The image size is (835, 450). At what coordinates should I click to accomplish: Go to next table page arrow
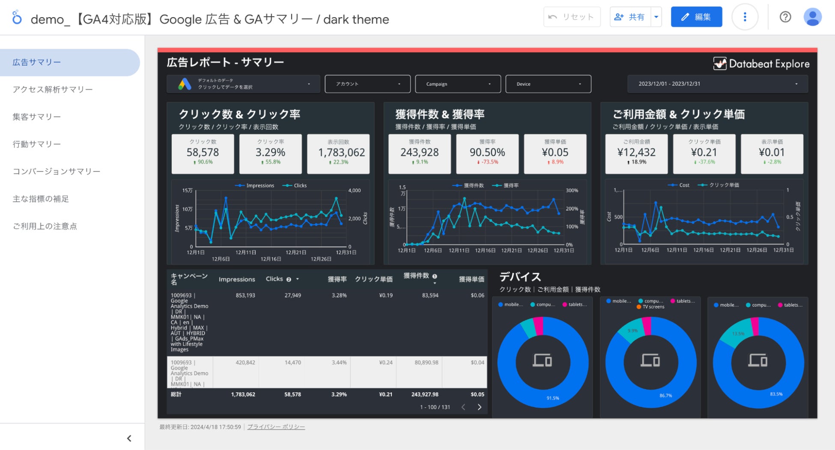click(479, 407)
